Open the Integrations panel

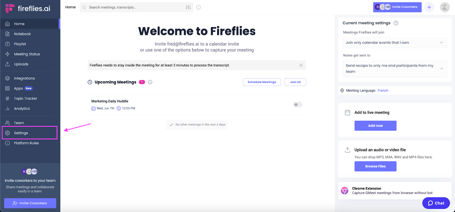pyautogui.click(x=24, y=78)
